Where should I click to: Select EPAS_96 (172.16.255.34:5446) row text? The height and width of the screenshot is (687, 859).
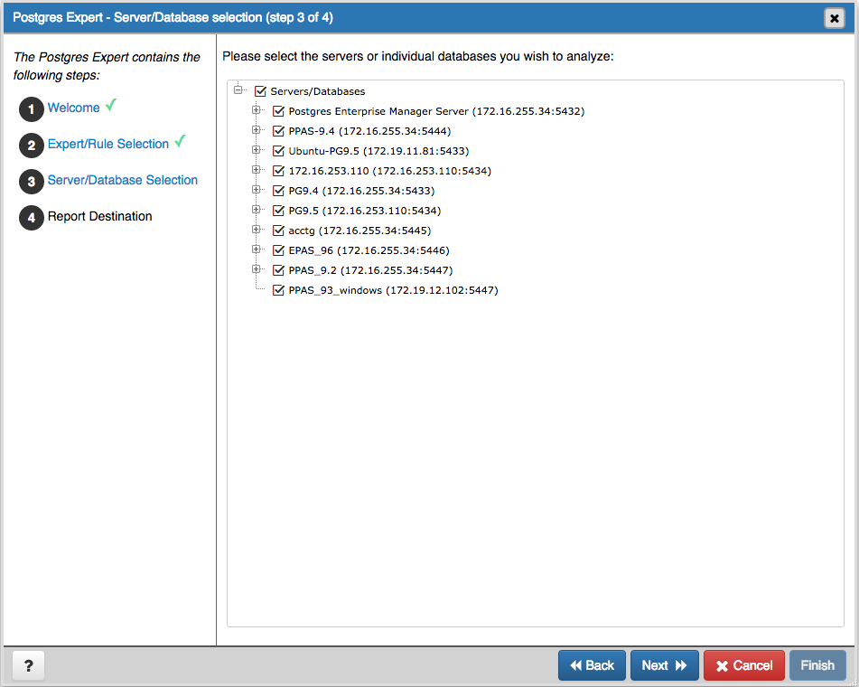point(369,250)
